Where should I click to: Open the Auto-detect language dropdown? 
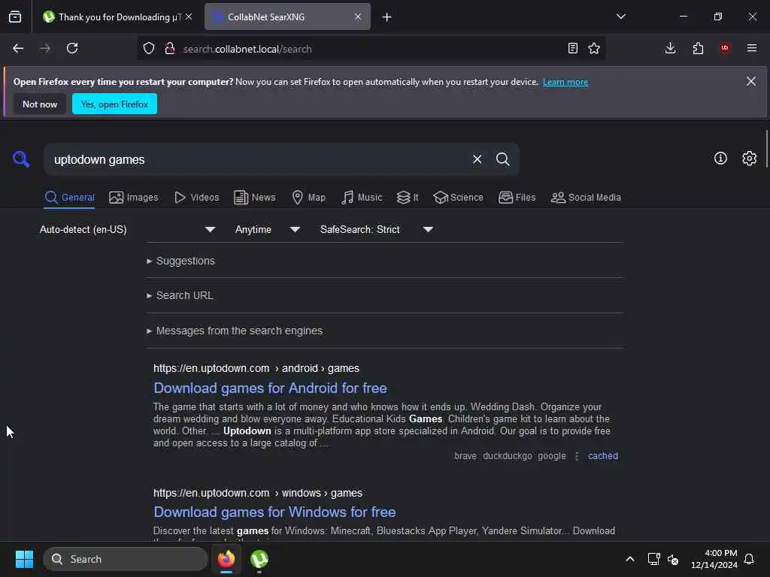[127, 229]
